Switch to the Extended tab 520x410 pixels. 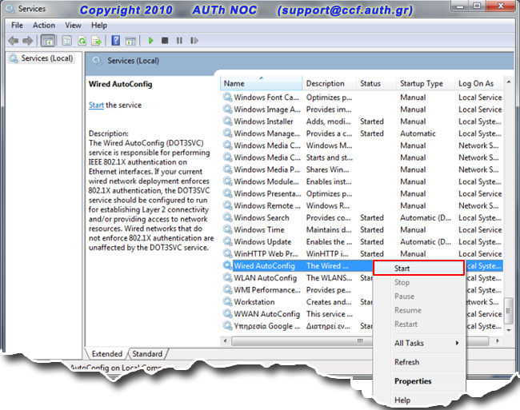point(106,354)
